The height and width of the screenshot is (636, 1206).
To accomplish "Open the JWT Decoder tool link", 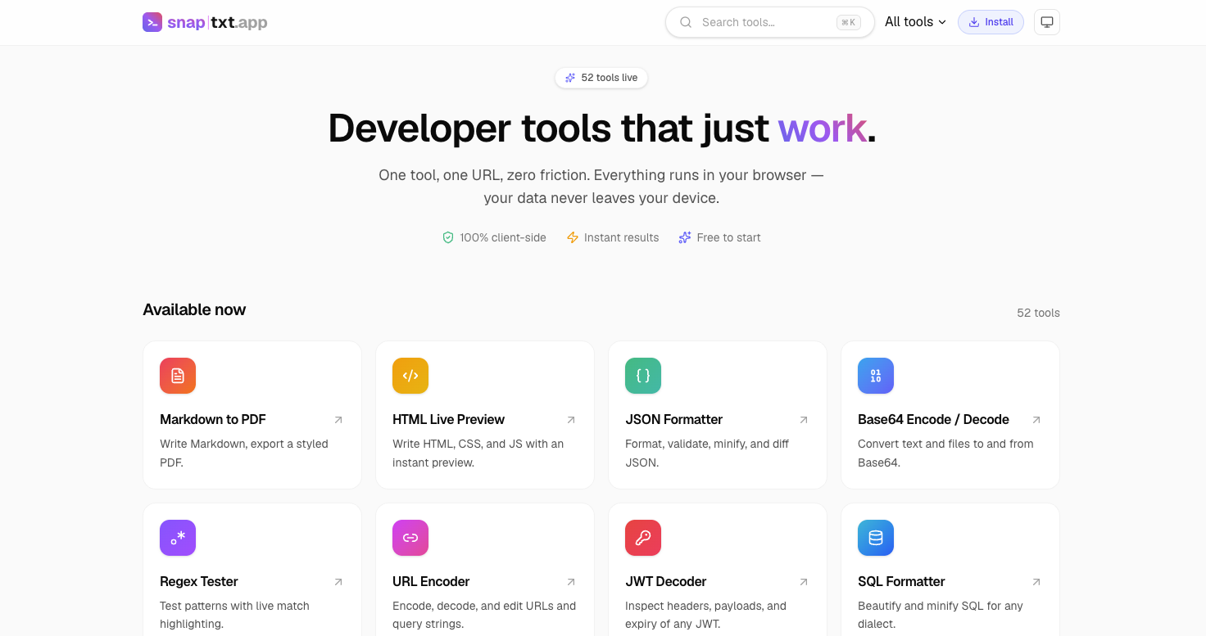I will 718,570.
